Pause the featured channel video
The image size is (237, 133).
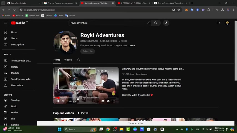(58, 101)
